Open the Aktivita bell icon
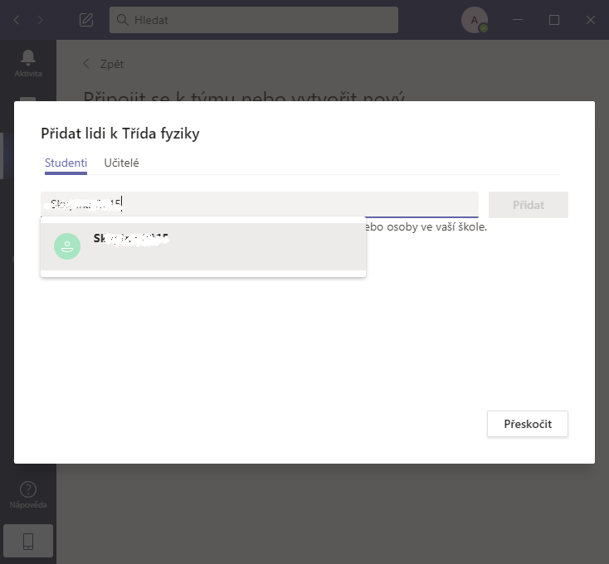 28,57
